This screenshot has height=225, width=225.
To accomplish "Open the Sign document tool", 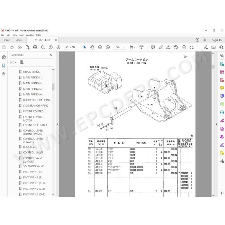I will 168,47.
